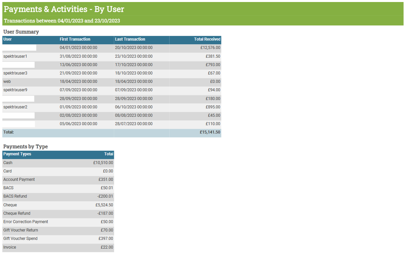Viewport: 409px width, 256px height.
Task: Select the 'web' user cell
Action: [x=7, y=82]
